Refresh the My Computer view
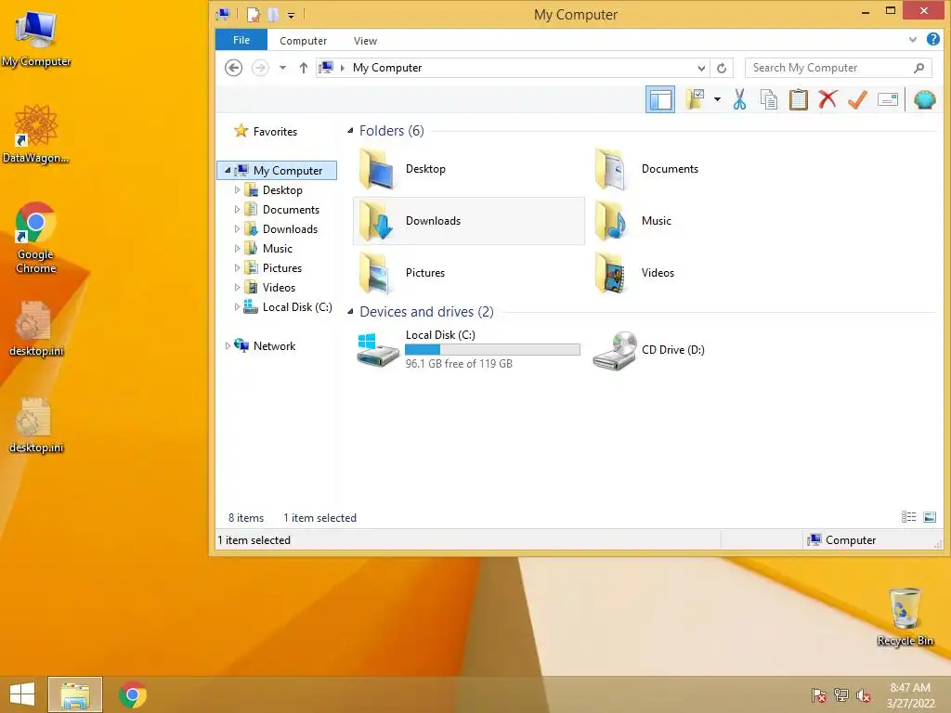 [721, 68]
